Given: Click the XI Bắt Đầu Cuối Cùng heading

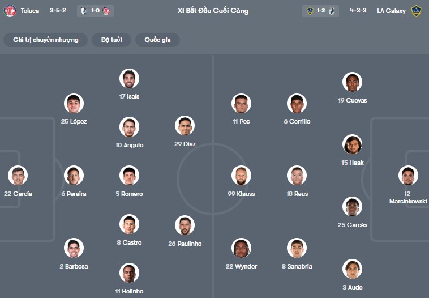Looking at the screenshot, I should (213, 11).
